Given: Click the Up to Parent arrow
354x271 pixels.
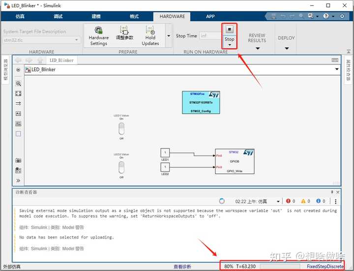Looking at the screenshot, I should point(40,60).
